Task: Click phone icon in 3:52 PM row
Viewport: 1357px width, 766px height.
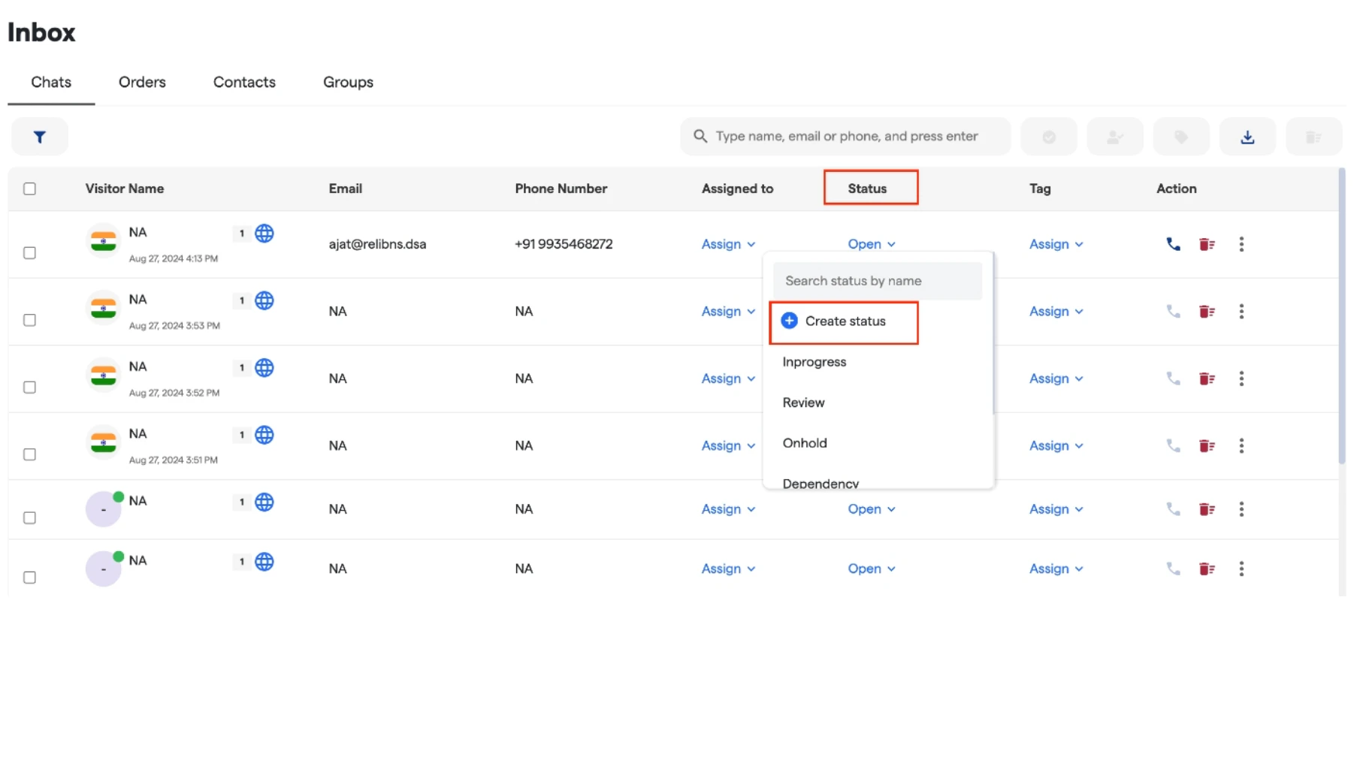Action: (x=1172, y=378)
